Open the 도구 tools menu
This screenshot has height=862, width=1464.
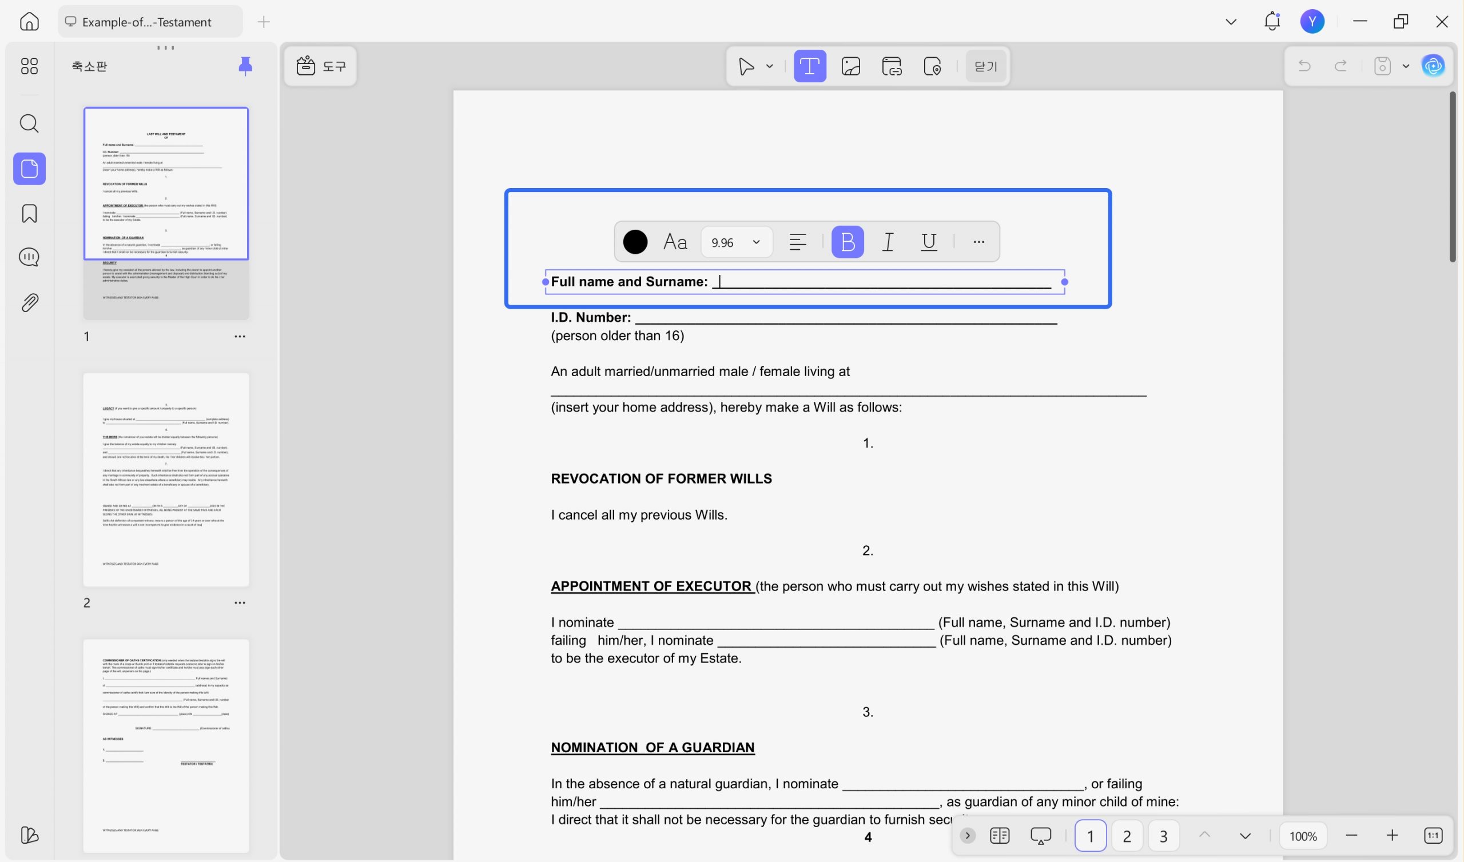[x=321, y=66]
